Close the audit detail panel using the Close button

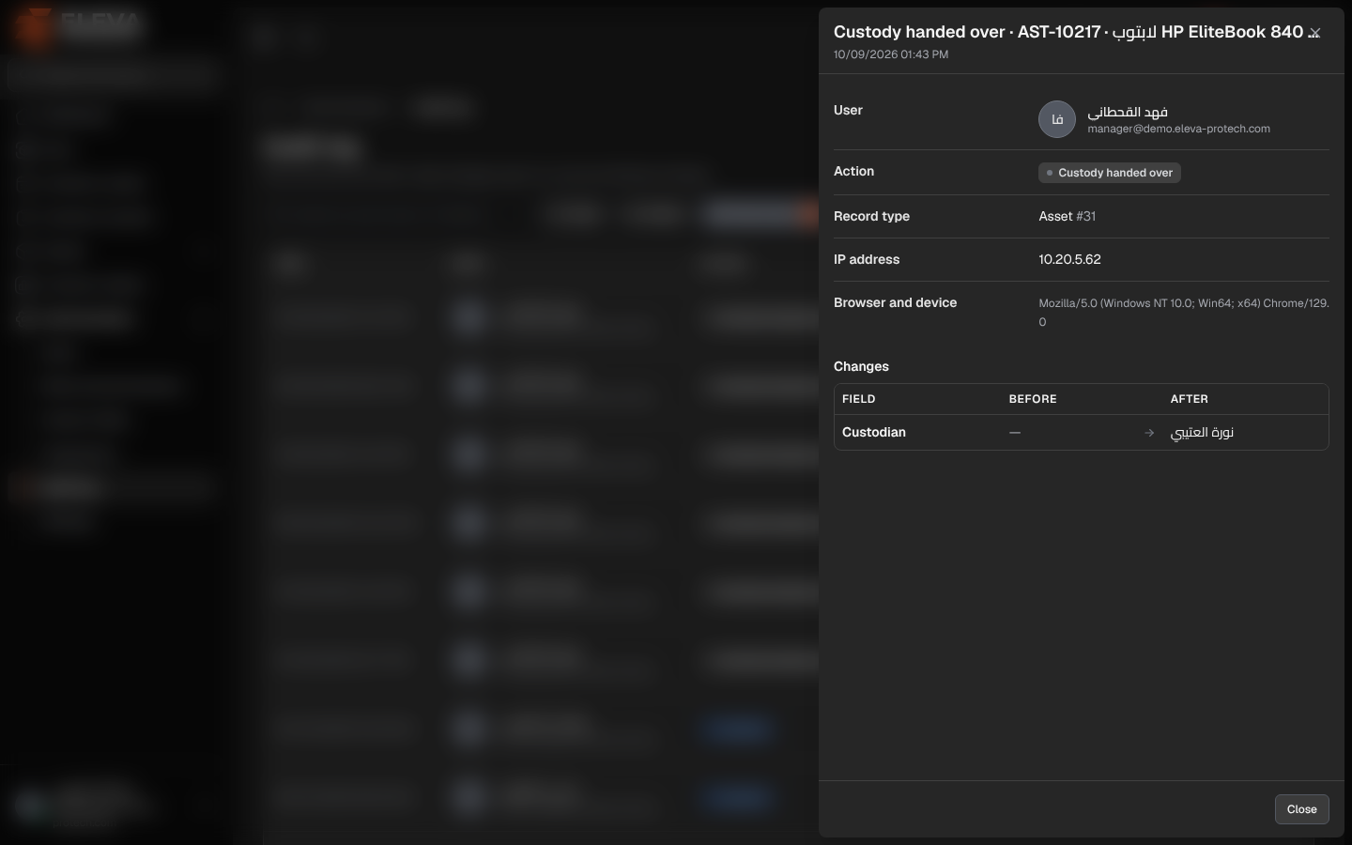[1301, 809]
